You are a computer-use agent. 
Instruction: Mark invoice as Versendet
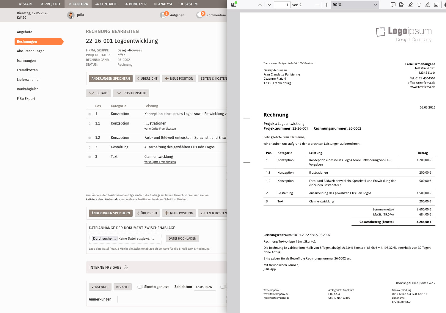coord(100,287)
